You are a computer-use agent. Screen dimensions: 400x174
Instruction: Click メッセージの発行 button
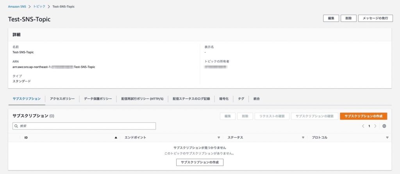[x=375, y=18]
